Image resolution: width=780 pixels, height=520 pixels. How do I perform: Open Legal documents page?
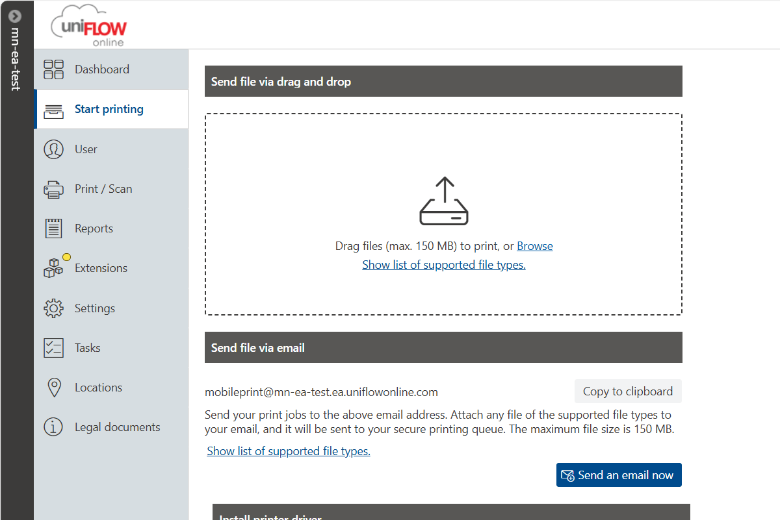111,427
